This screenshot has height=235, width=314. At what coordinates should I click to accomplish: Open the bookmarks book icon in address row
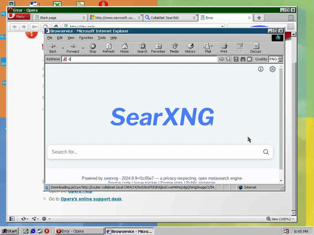(236, 59)
